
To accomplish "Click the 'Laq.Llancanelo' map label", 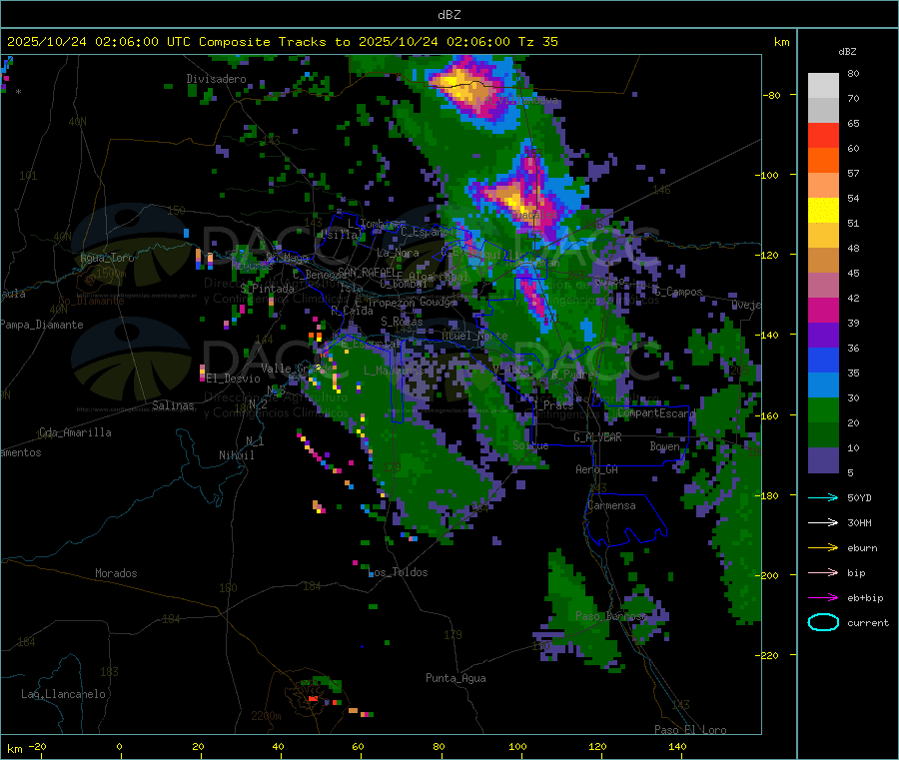I will click(63, 694).
